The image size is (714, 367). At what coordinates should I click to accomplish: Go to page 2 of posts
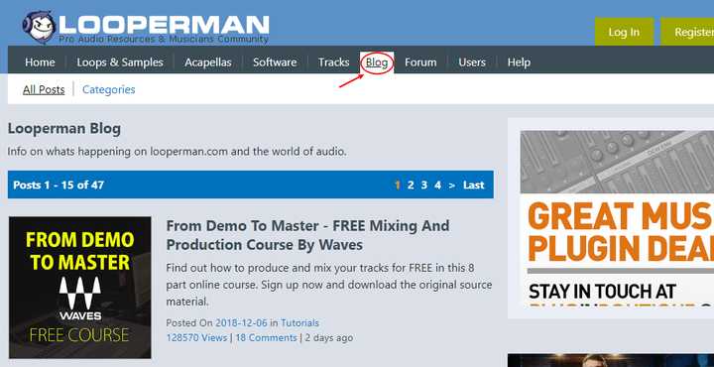pyautogui.click(x=411, y=184)
